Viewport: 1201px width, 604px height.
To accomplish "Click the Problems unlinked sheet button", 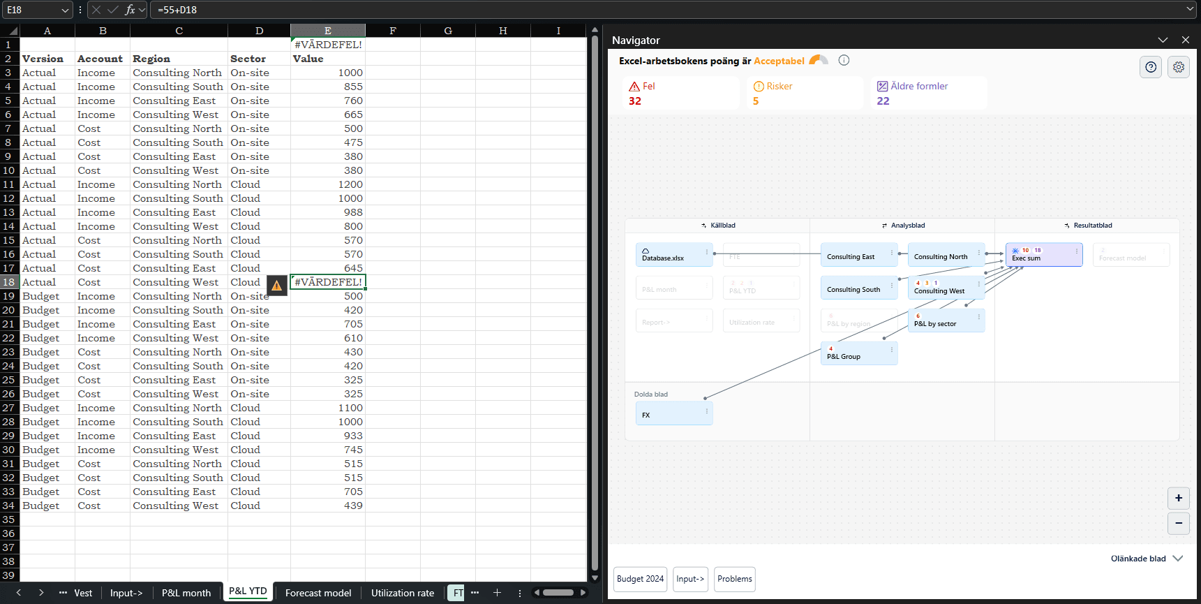I will tap(735, 579).
